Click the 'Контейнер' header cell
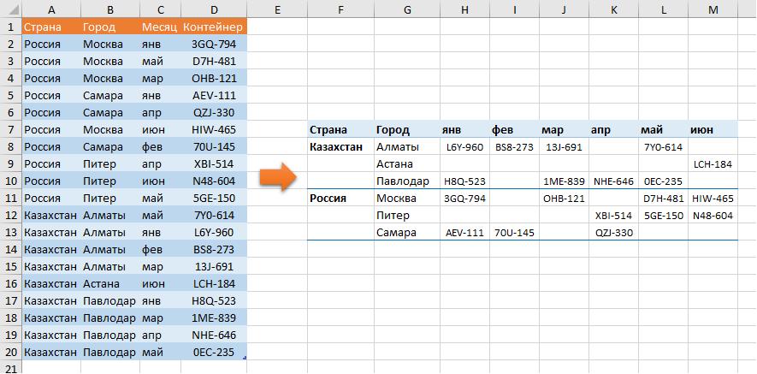Viewport: 757px width, 374px height. 214,27
